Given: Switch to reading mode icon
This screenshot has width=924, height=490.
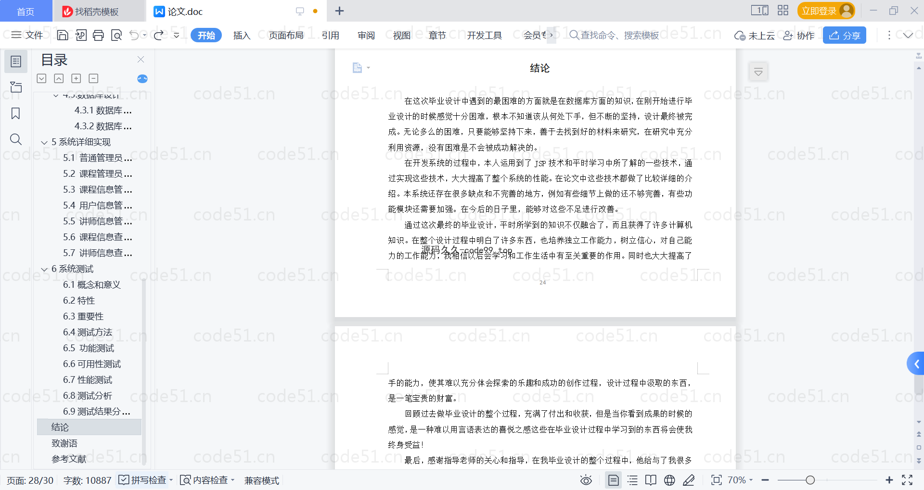Looking at the screenshot, I should click(x=651, y=480).
